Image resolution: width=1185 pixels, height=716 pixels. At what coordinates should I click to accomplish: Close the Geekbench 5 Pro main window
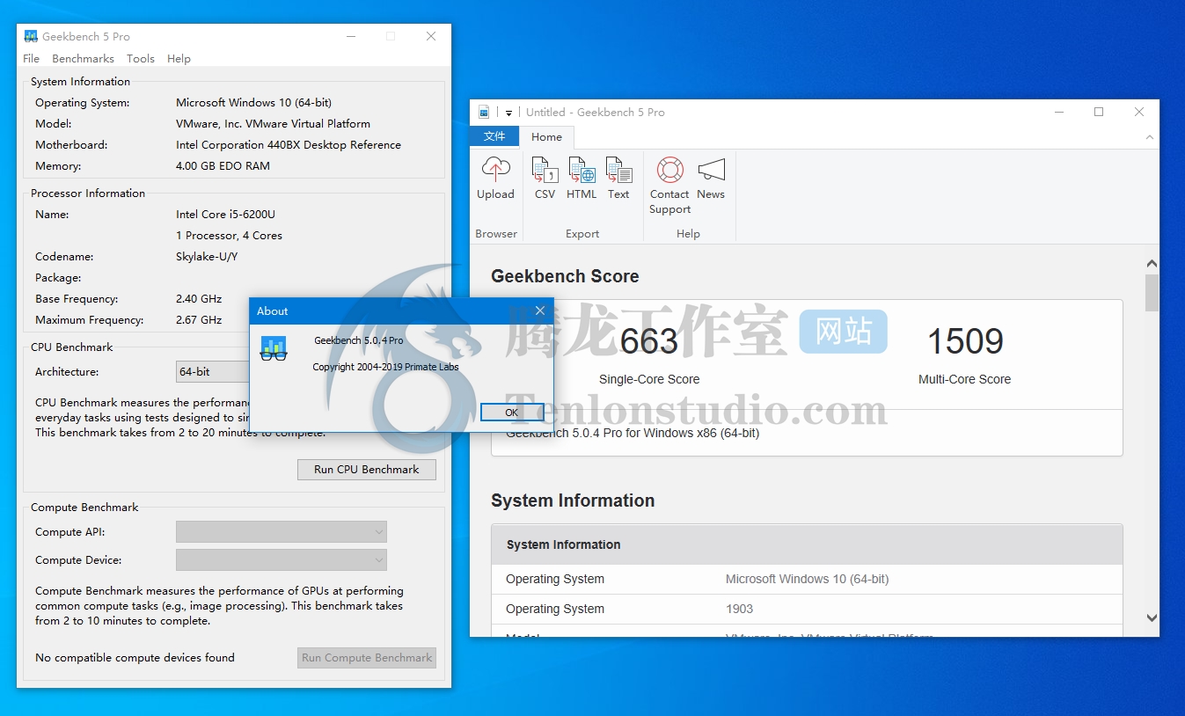point(431,36)
